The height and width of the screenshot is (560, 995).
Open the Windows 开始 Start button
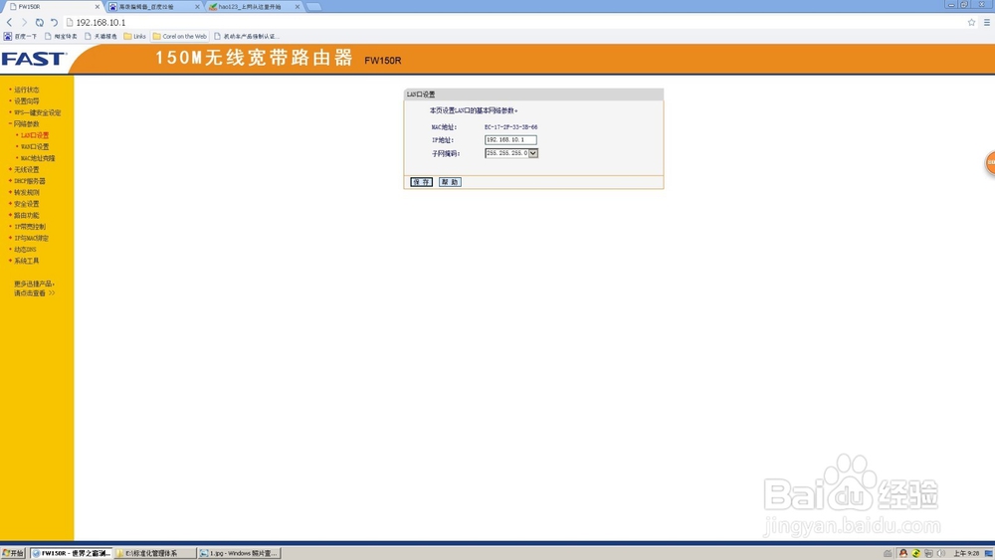pyautogui.click(x=13, y=553)
